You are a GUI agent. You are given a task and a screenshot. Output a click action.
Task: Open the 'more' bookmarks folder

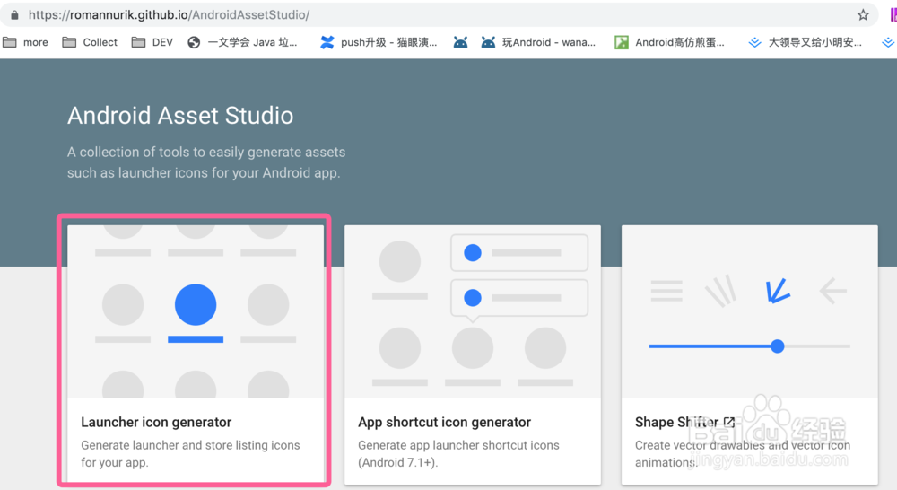coord(25,42)
